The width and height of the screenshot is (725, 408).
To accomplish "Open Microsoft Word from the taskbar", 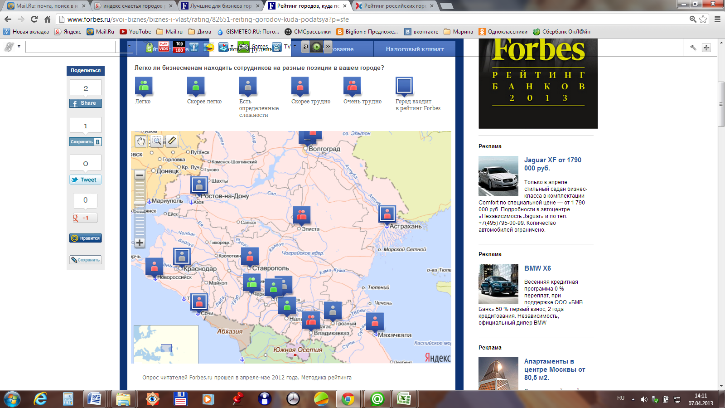I will (x=95, y=399).
